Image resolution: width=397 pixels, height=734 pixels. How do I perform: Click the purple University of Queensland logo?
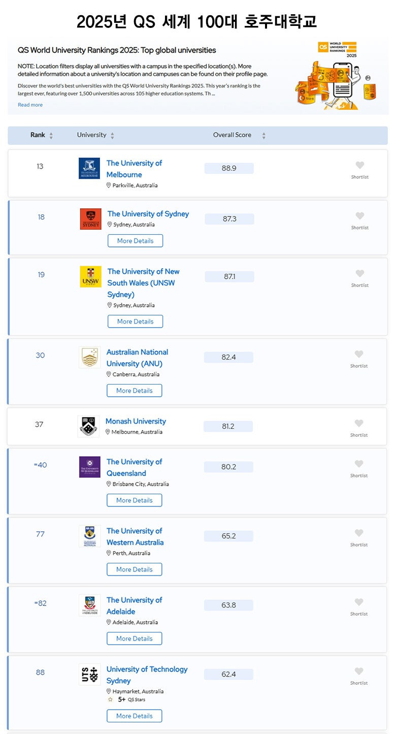point(89,467)
